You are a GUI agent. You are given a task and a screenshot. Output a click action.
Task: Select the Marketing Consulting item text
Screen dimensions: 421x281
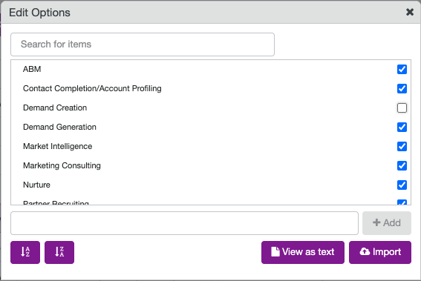point(62,165)
